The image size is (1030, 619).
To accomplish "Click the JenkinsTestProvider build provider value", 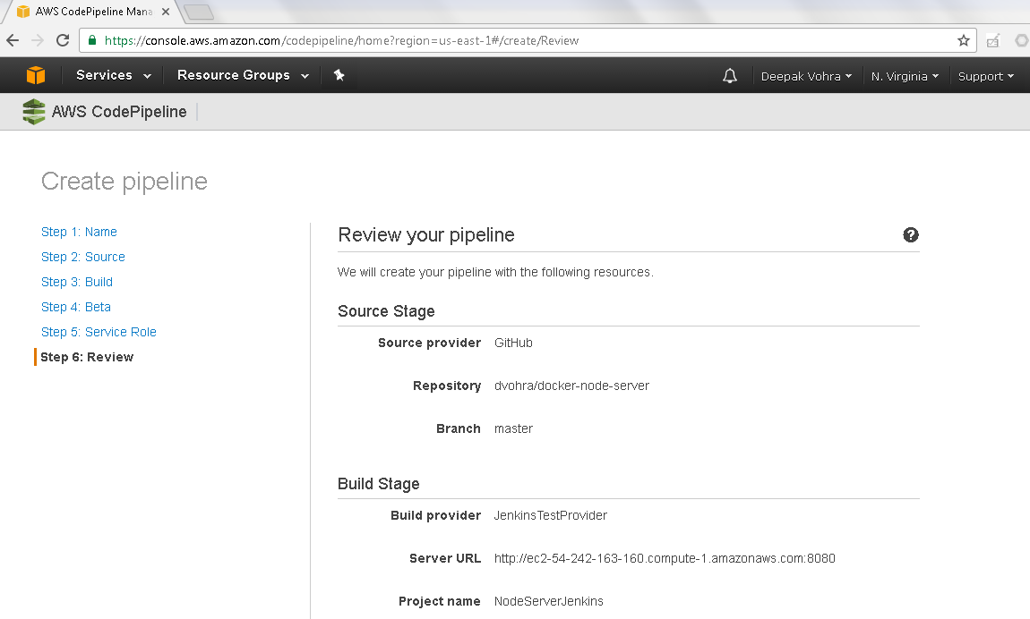I will tap(551, 515).
